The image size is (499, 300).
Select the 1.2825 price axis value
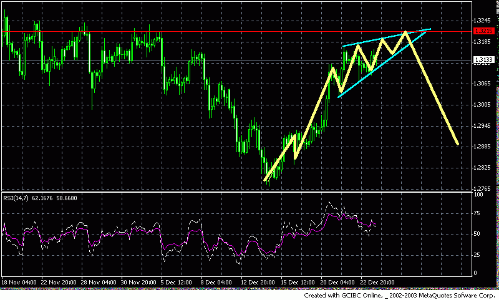pyautogui.click(x=483, y=168)
